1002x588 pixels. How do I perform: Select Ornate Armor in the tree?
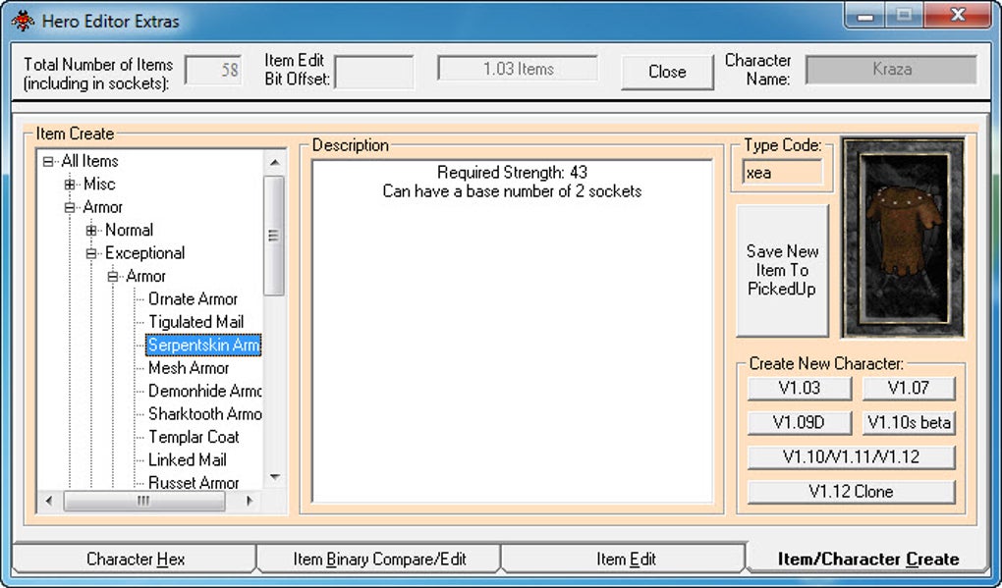(x=193, y=298)
